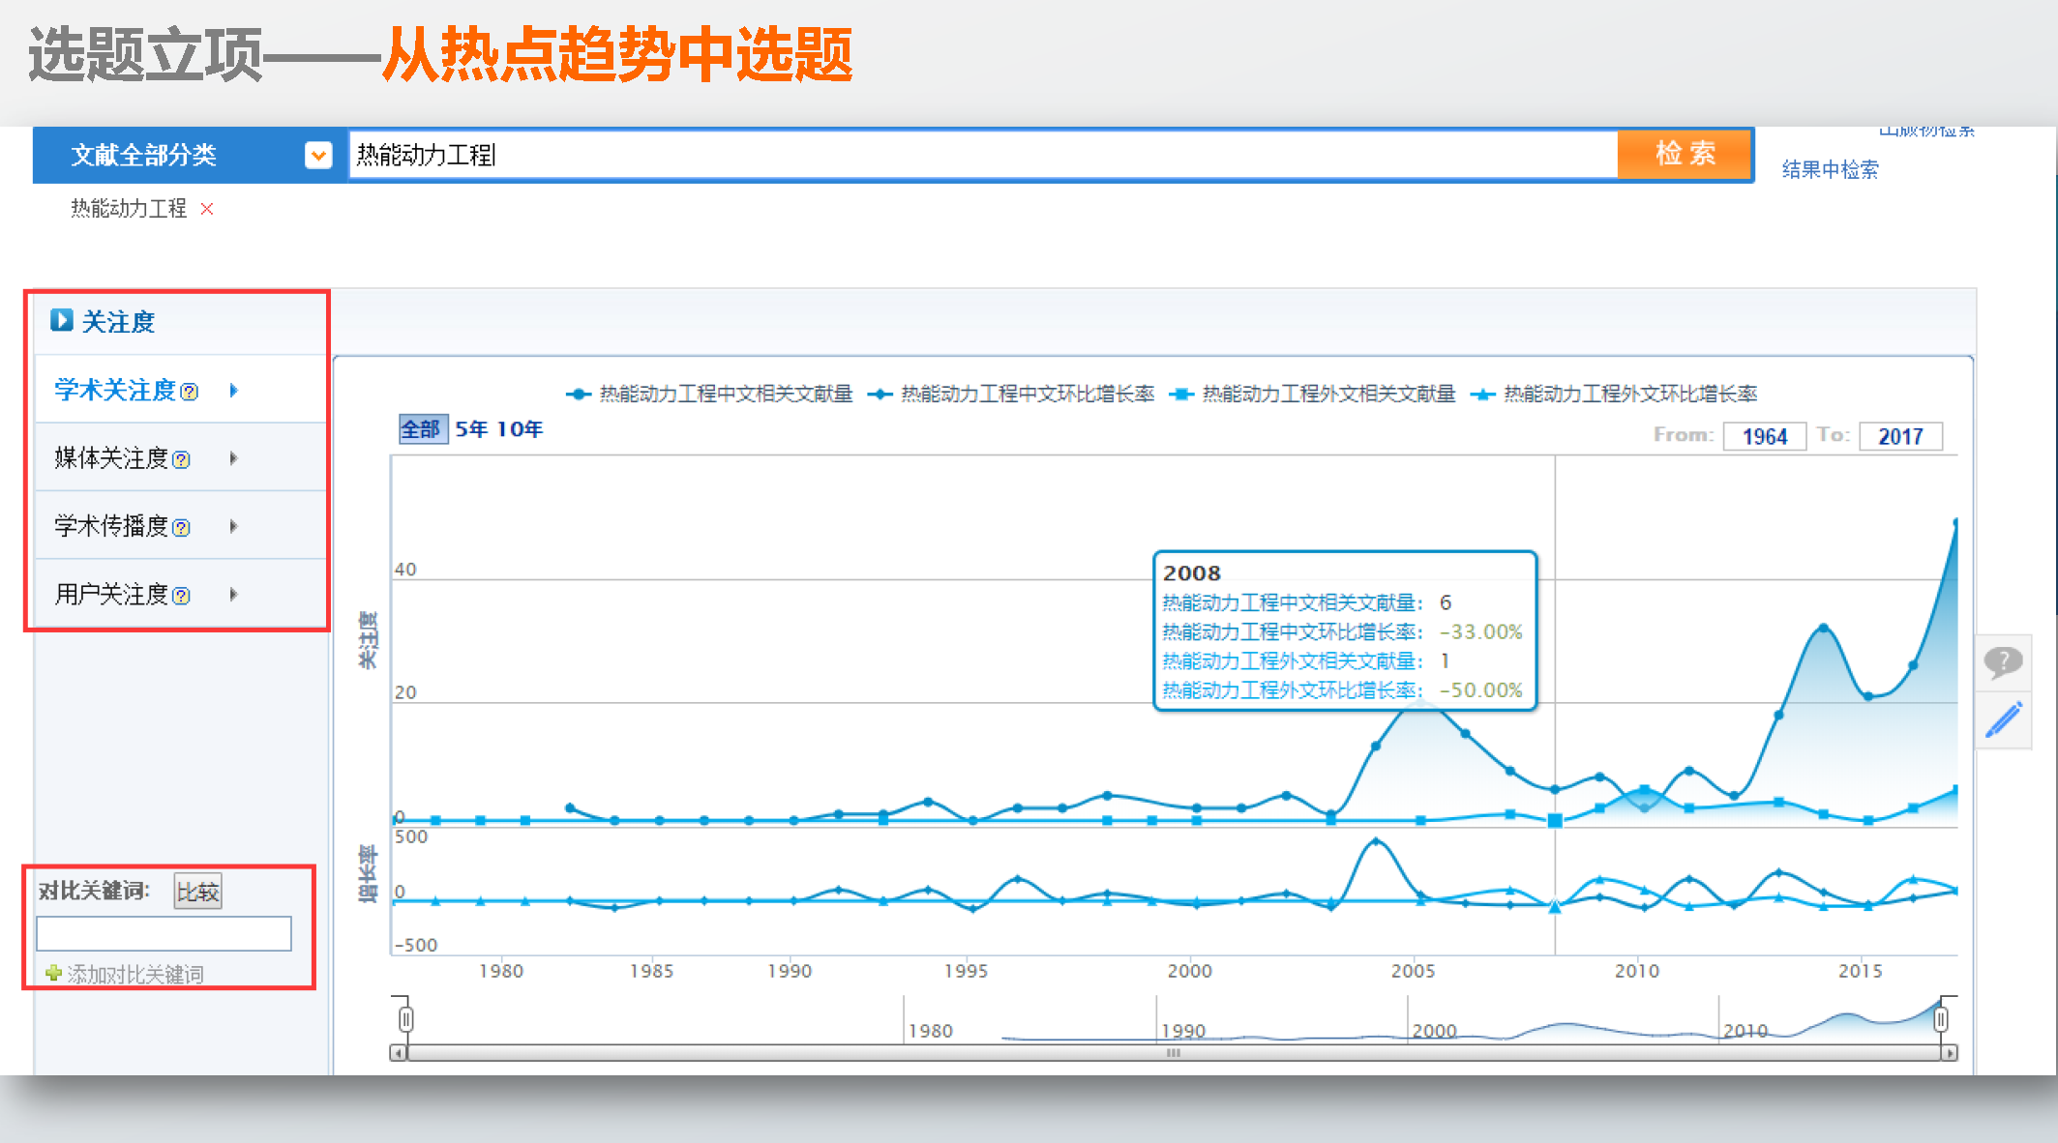Screen dimensions: 2058x1143
Task: Click the 对比关键词 input field
Action: (x=164, y=933)
